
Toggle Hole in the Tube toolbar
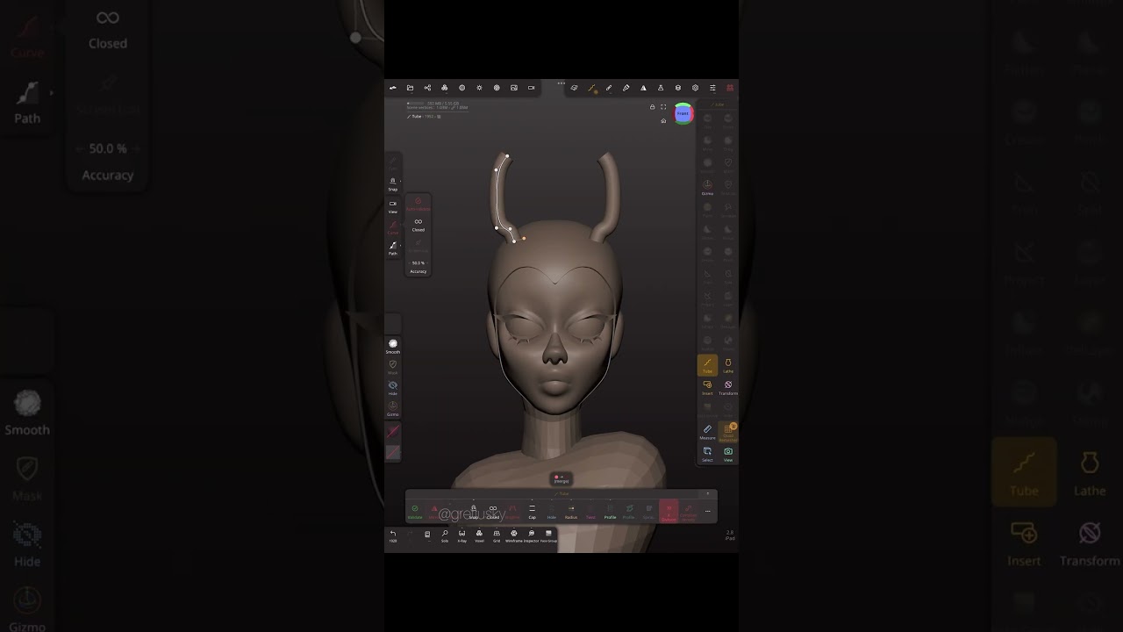tap(552, 511)
